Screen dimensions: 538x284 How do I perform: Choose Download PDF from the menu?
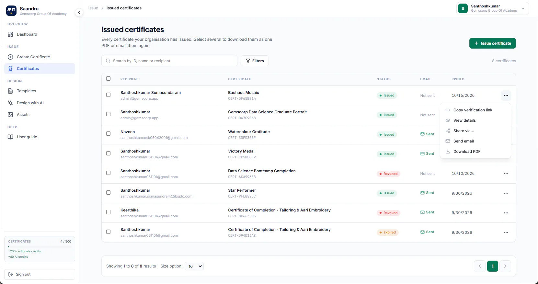point(475,152)
